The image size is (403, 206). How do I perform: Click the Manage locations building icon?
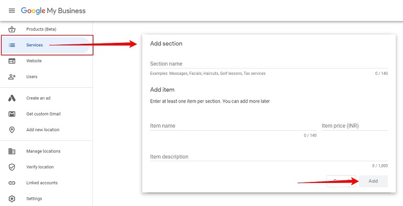point(12,151)
